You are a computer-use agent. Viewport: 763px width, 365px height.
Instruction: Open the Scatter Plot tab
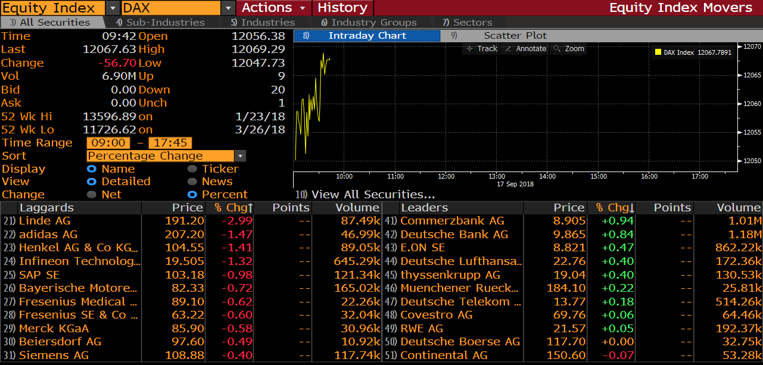(515, 36)
